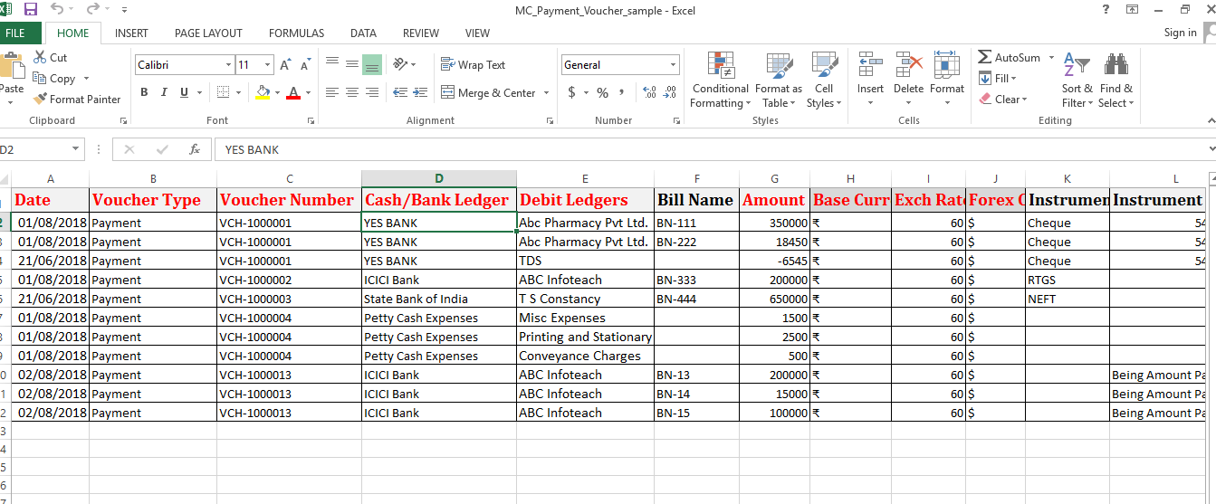Click the AutoSum sigma icon
The width and height of the screenshot is (1216, 504).
[985, 57]
